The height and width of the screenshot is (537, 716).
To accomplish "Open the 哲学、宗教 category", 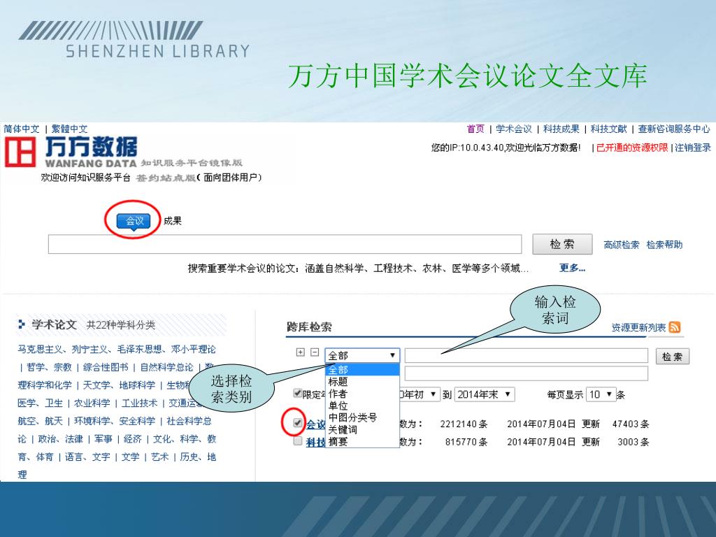I will pyautogui.click(x=49, y=367).
